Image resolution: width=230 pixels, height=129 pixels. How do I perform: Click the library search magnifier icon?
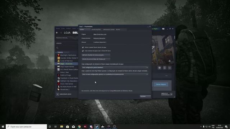(57, 48)
